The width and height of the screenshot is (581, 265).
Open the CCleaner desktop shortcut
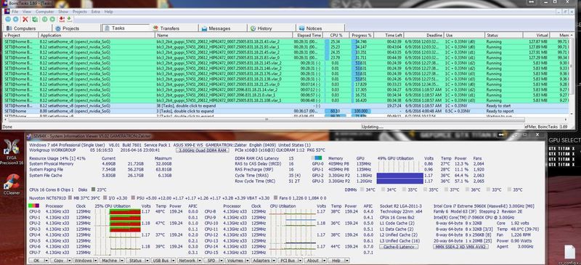pyautogui.click(x=11, y=184)
